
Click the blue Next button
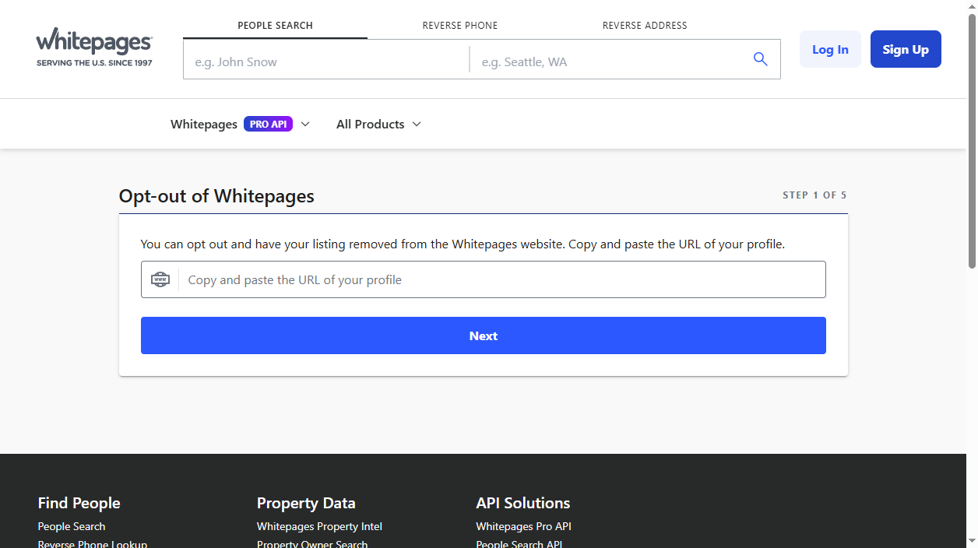click(x=483, y=335)
